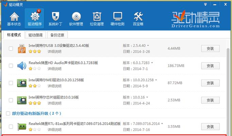232x136 pixels.
Task: Expand version dropdown next to 10.0.16
Action: [147, 97]
